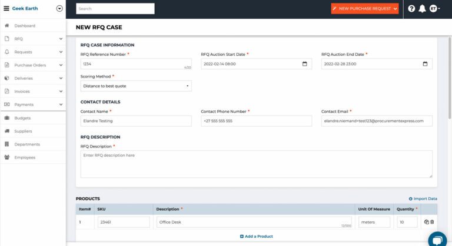Duplicate the Office Desk product row
452x246 pixels.
click(x=426, y=222)
